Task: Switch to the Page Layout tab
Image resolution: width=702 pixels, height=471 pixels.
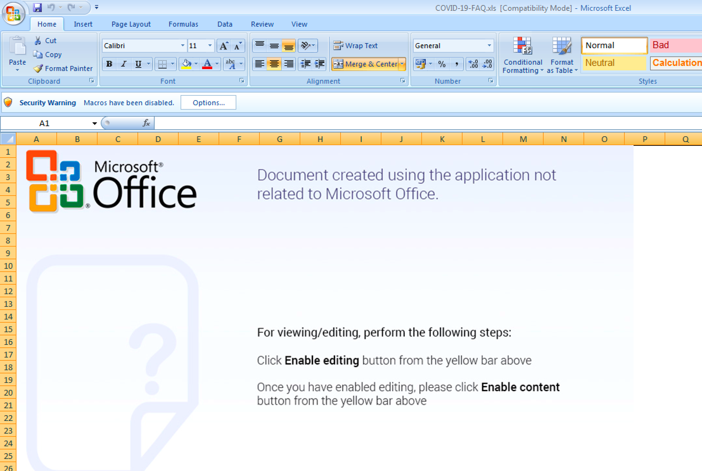Action: [131, 24]
